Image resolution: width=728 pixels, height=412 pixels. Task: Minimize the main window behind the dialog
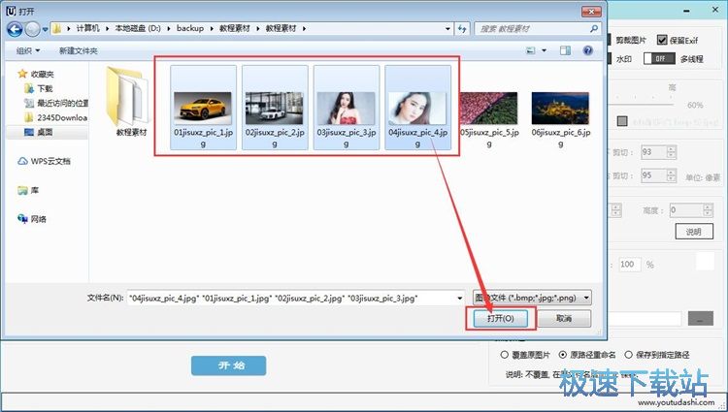[x=688, y=11]
